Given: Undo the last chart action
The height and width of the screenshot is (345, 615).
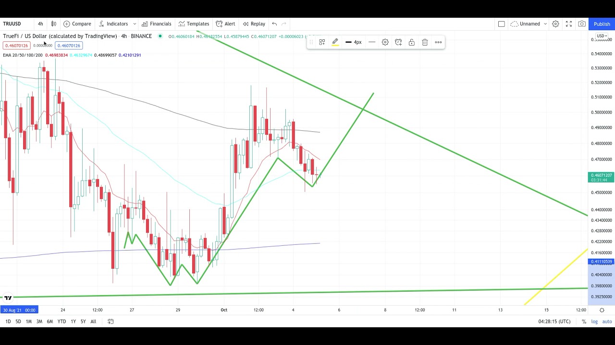Looking at the screenshot, I should (x=274, y=23).
